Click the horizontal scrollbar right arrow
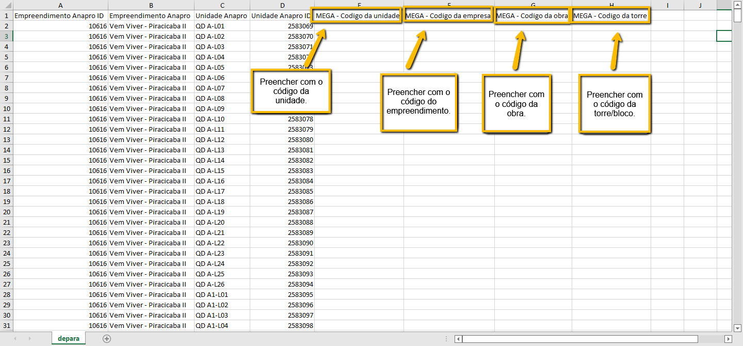Image resolution: width=743 pixels, height=346 pixels. click(x=728, y=339)
